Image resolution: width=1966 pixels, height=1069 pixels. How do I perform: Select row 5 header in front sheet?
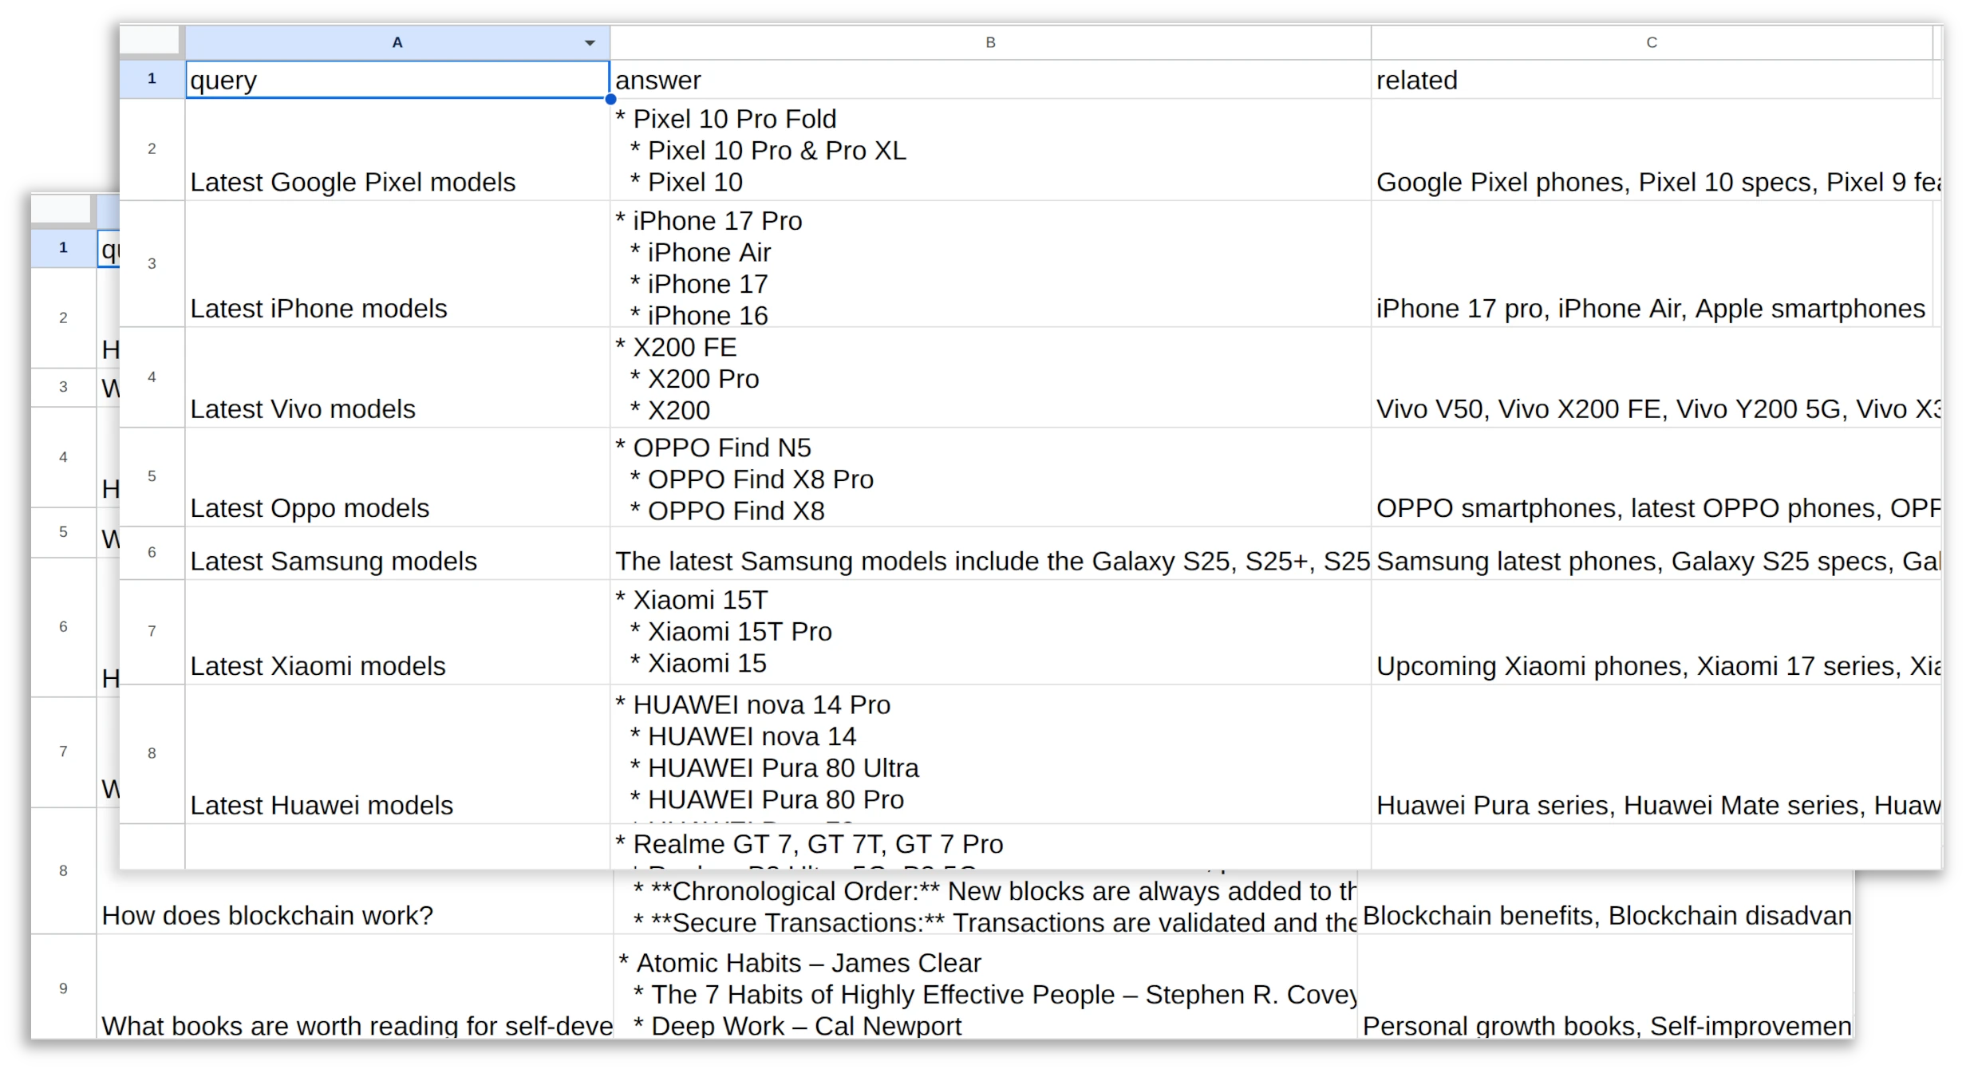pos(152,476)
